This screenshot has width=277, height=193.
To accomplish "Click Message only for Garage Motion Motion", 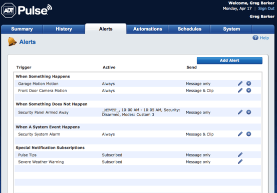I will [198, 83].
